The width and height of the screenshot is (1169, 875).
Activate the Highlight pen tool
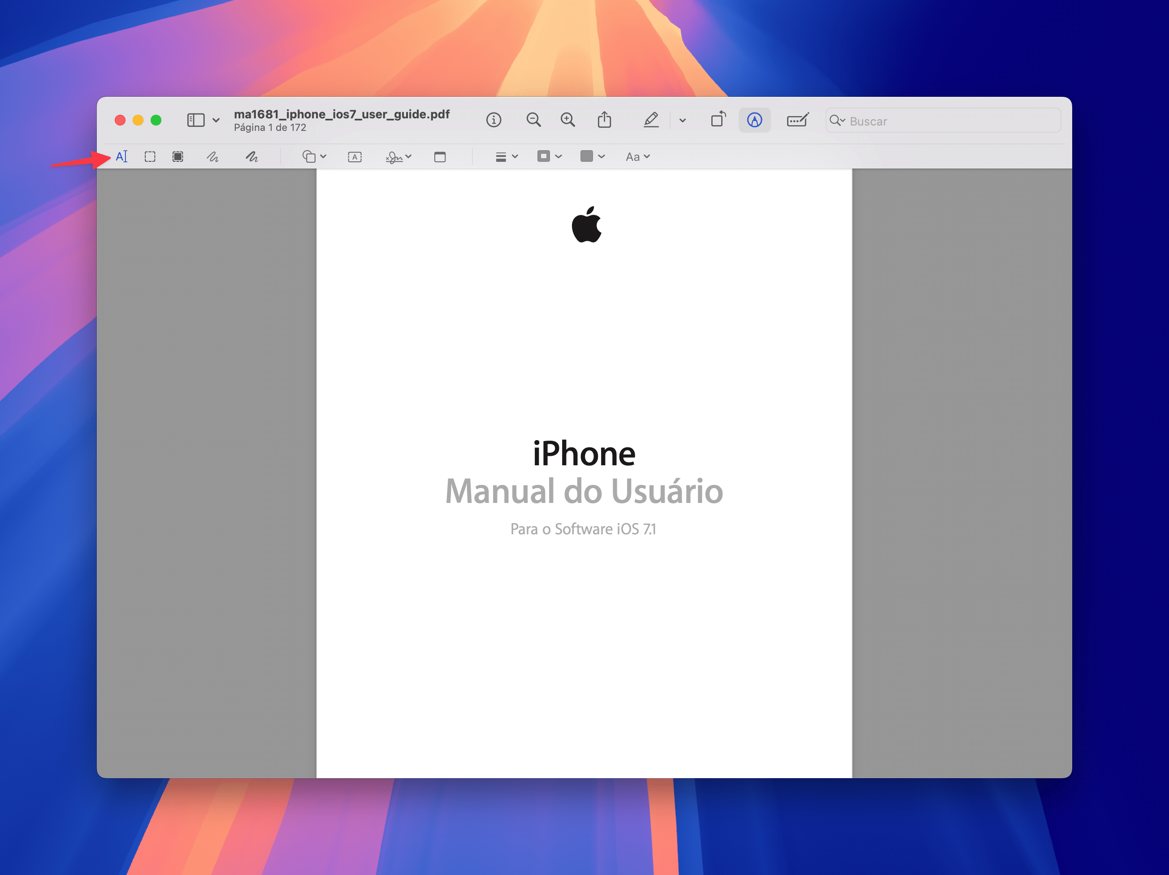click(651, 120)
